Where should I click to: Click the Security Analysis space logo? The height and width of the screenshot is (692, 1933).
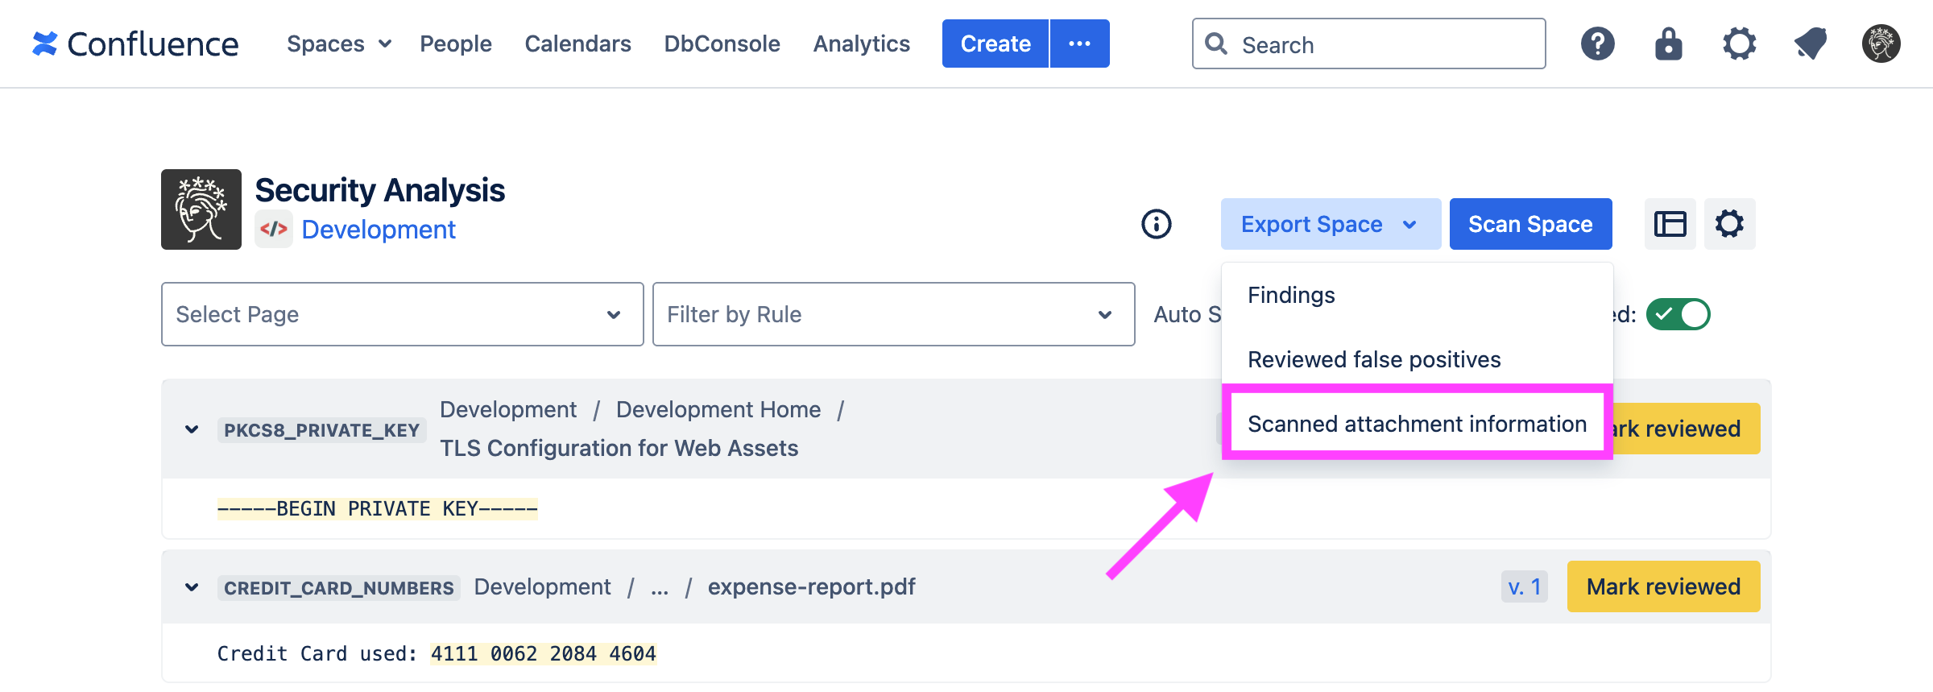[201, 209]
